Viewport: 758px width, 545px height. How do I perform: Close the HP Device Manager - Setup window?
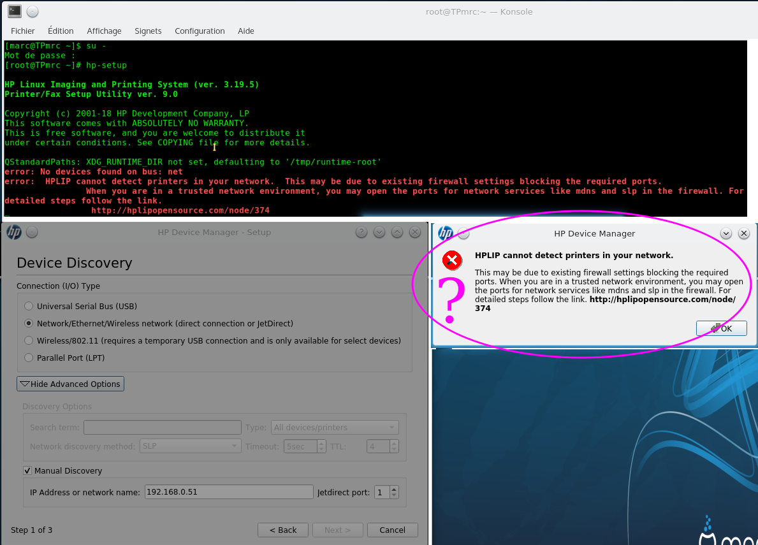(x=415, y=233)
